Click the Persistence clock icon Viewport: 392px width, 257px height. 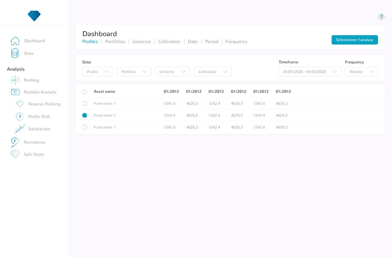[15, 142]
